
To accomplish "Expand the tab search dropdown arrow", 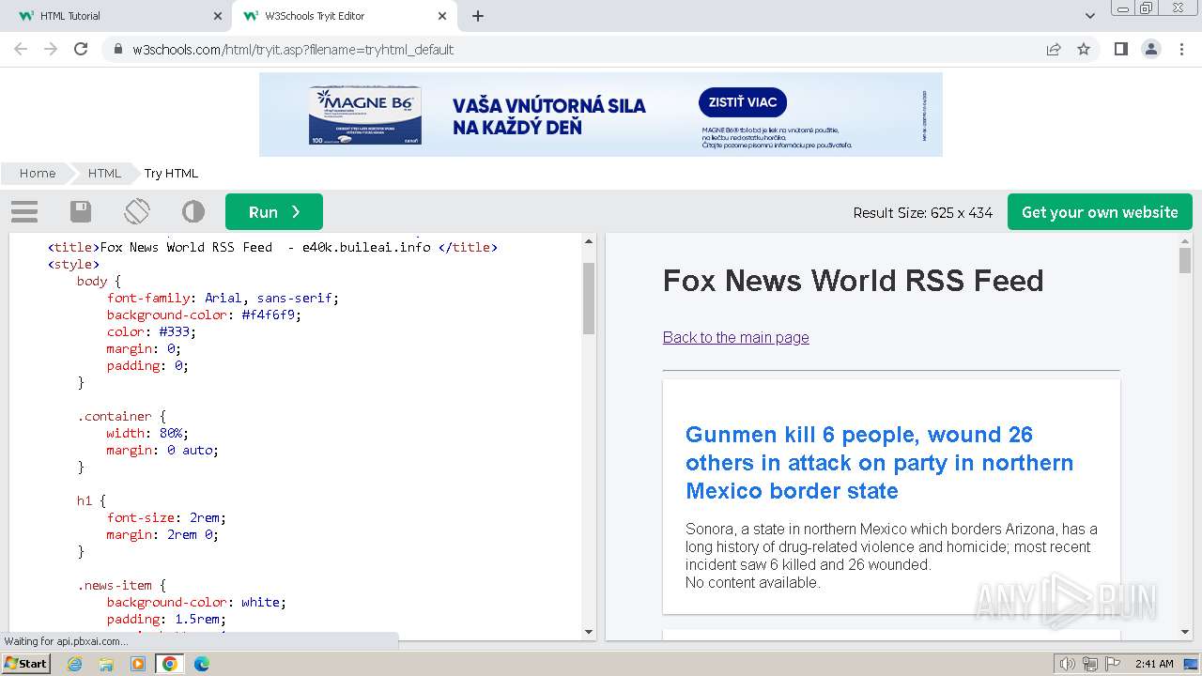I will [x=1089, y=16].
